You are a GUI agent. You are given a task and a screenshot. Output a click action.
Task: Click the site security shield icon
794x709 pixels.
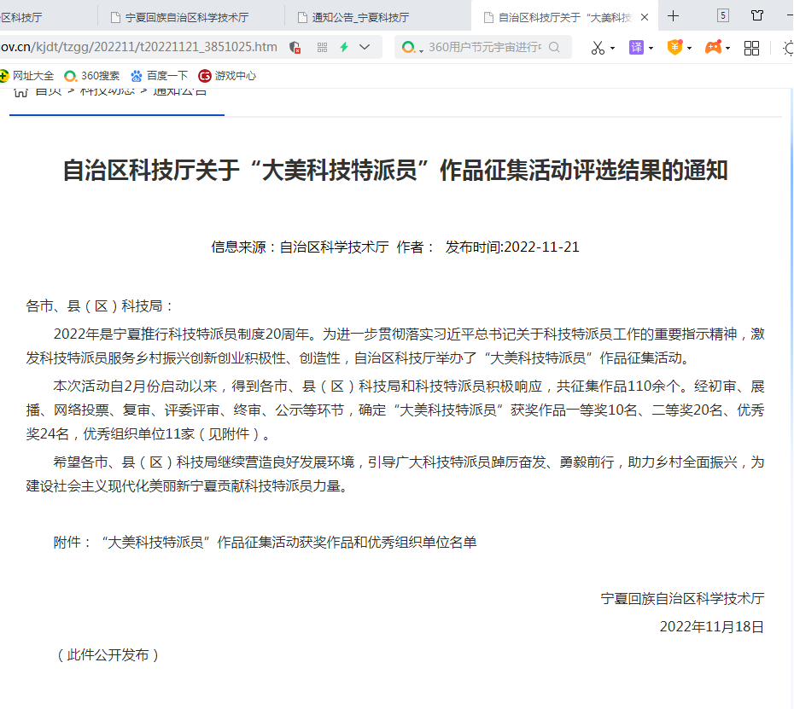click(295, 48)
